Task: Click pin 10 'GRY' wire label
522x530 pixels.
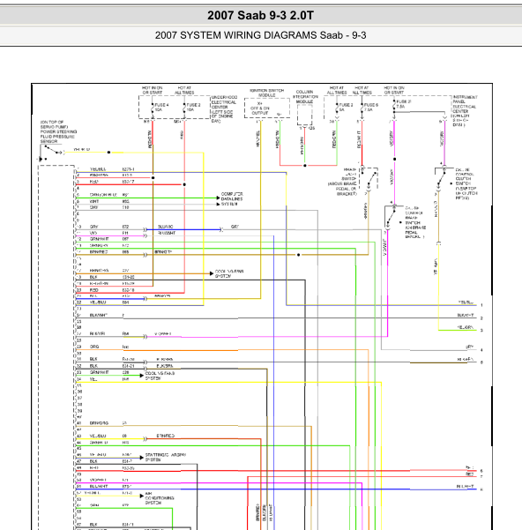Action: [94, 227]
